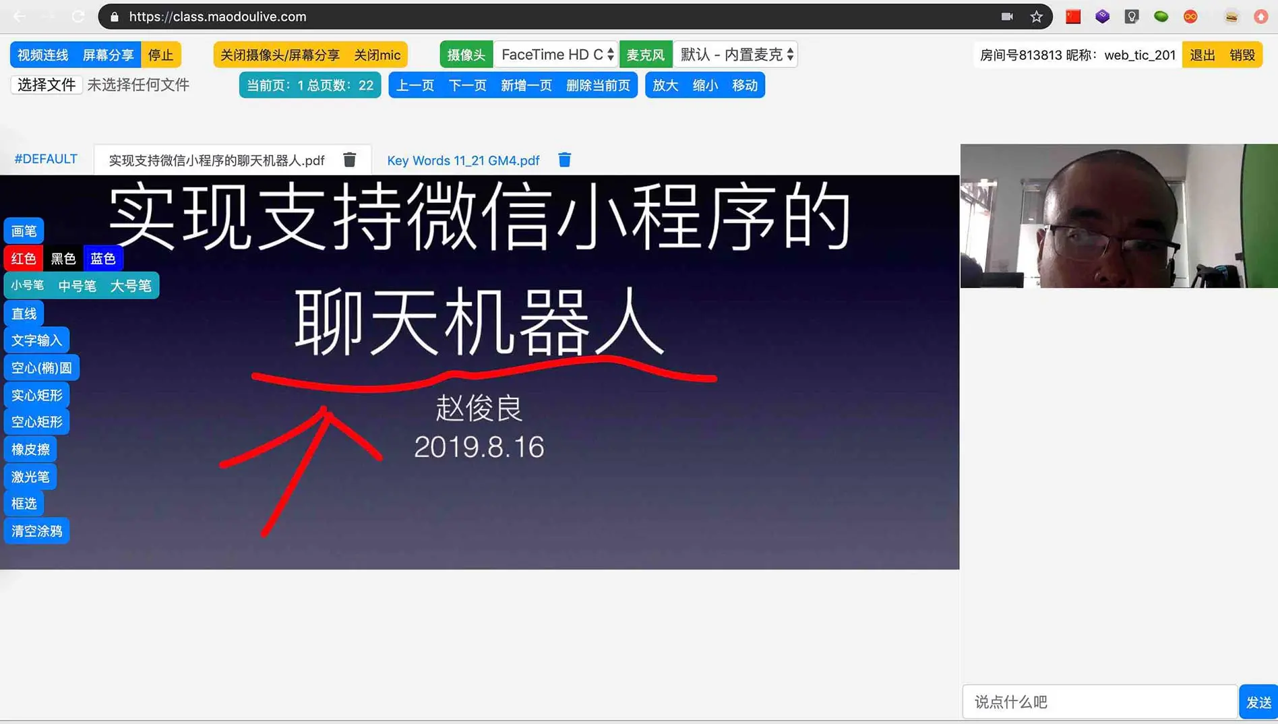1278x724 pixels.
Task: Click the 麦克风 microphone label button
Action: 646,55
